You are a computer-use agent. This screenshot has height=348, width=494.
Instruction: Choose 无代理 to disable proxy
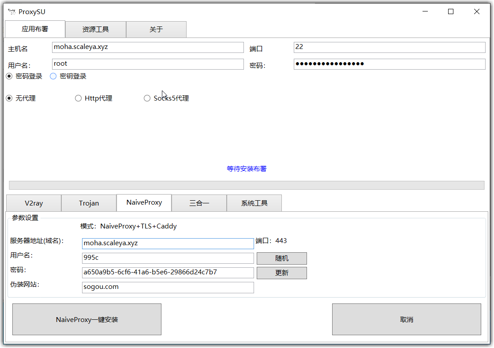(9, 98)
